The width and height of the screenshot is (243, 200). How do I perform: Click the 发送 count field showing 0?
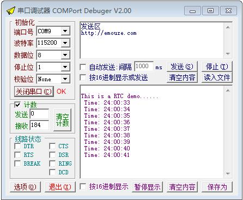(39, 114)
